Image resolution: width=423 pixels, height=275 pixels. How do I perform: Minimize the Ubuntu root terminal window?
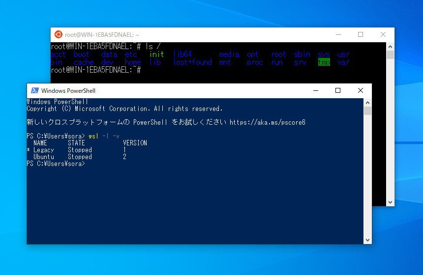pos(338,34)
